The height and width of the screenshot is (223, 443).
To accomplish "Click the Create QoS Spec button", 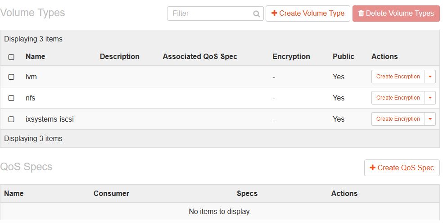I will (402, 168).
